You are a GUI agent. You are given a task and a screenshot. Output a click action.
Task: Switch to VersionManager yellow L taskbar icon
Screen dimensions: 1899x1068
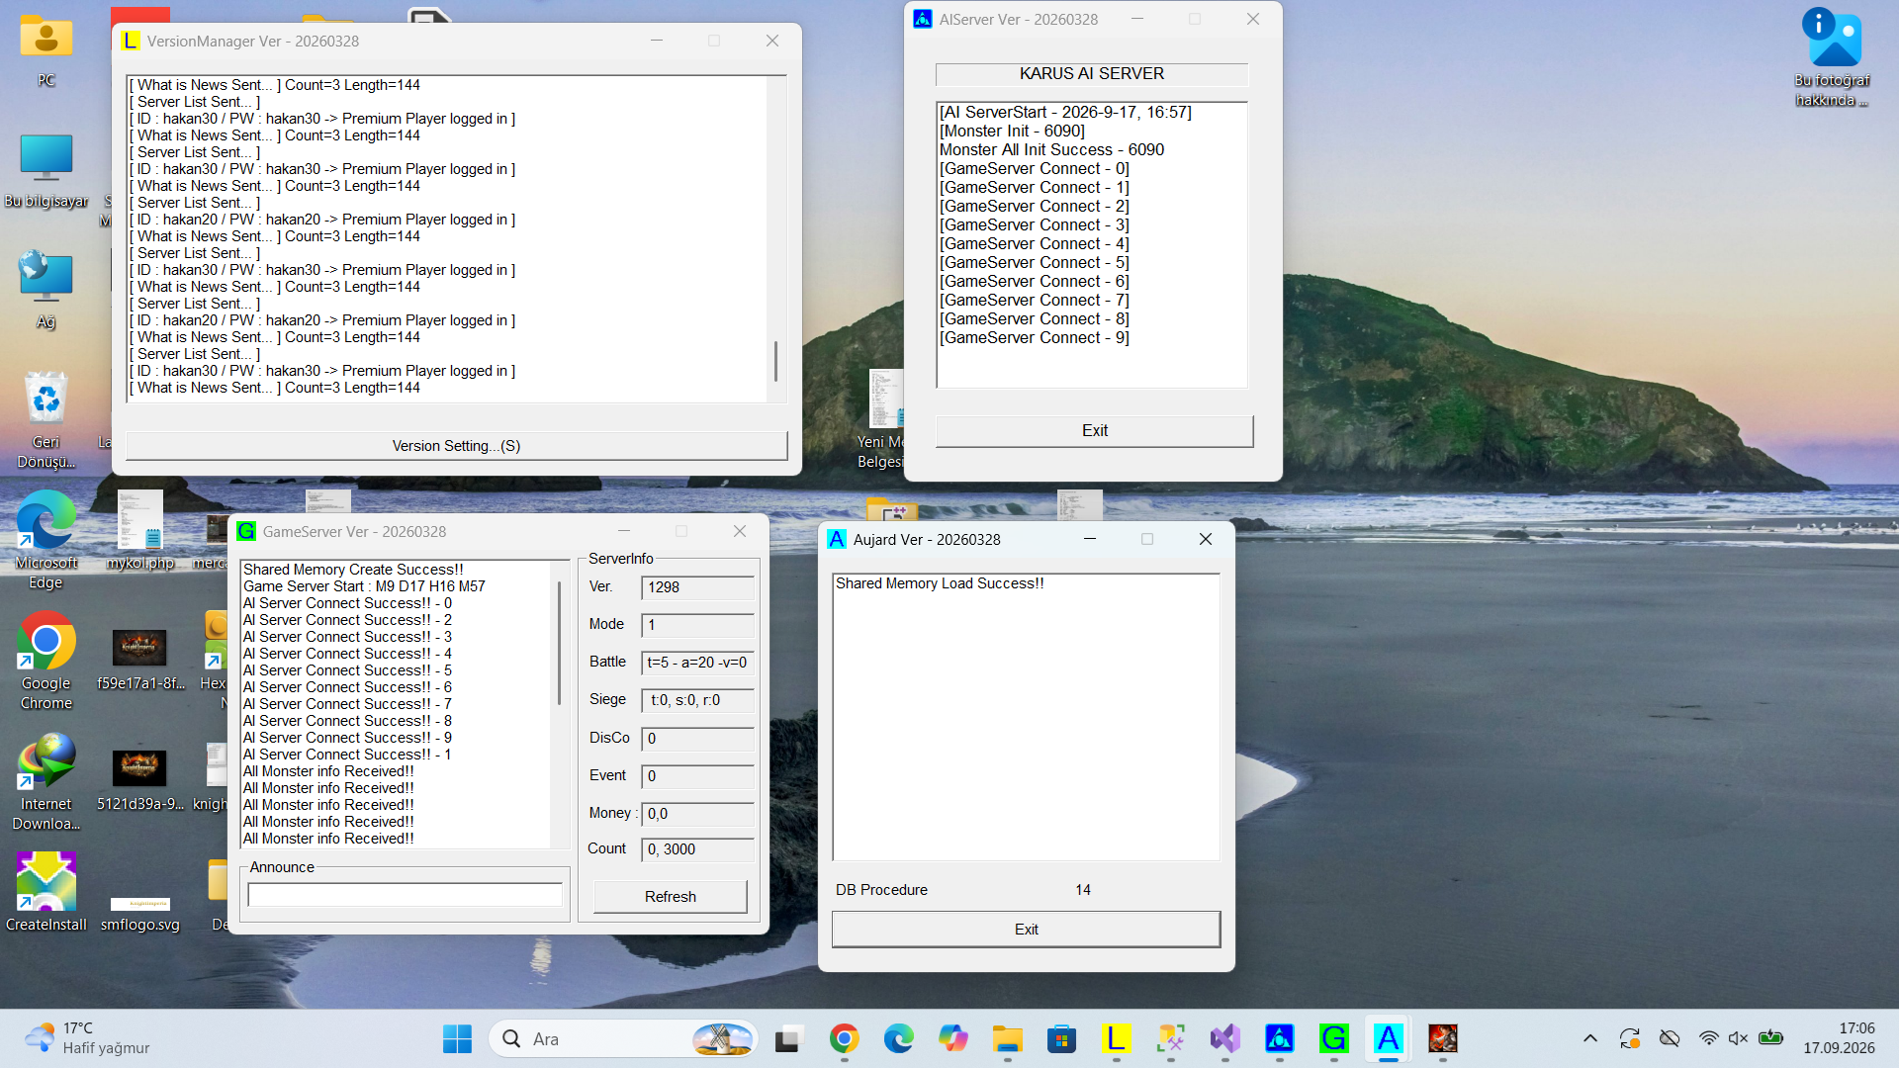tap(1116, 1038)
